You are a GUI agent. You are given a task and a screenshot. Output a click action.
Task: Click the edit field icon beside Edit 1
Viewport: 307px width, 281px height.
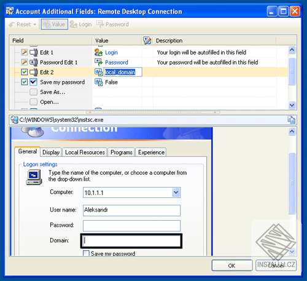(x=34, y=52)
